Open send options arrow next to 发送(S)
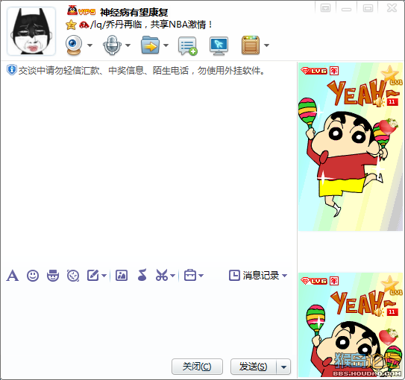The width and height of the screenshot is (405, 380). click(x=283, y=367)
